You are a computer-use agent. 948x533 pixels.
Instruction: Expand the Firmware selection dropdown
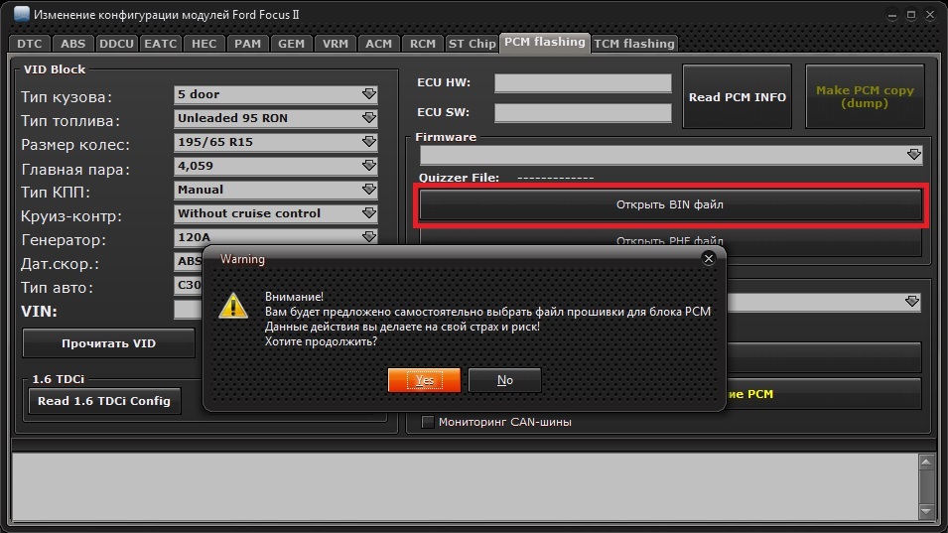click(913, 155)
